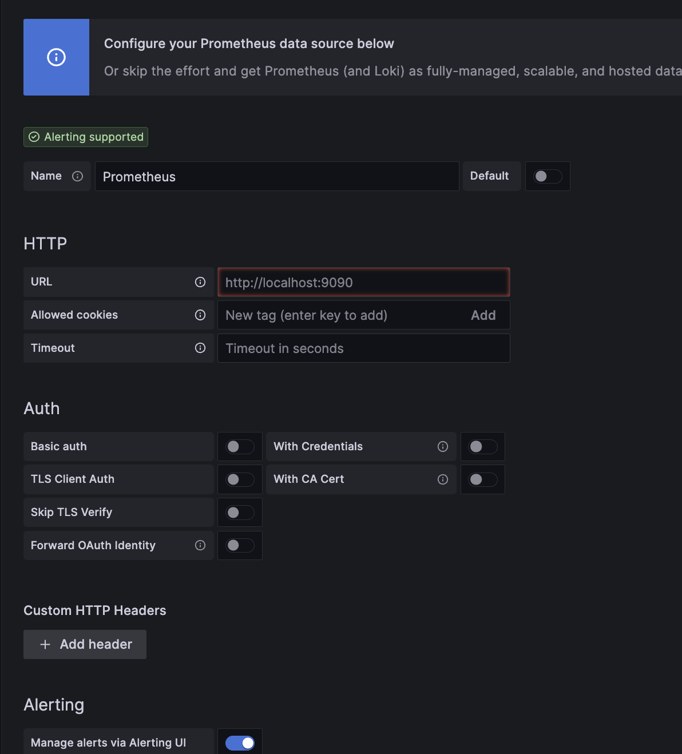
Task: Toggle Forward OAuth Identity switch
Action: pyautogui.click(x=240, y=546)
